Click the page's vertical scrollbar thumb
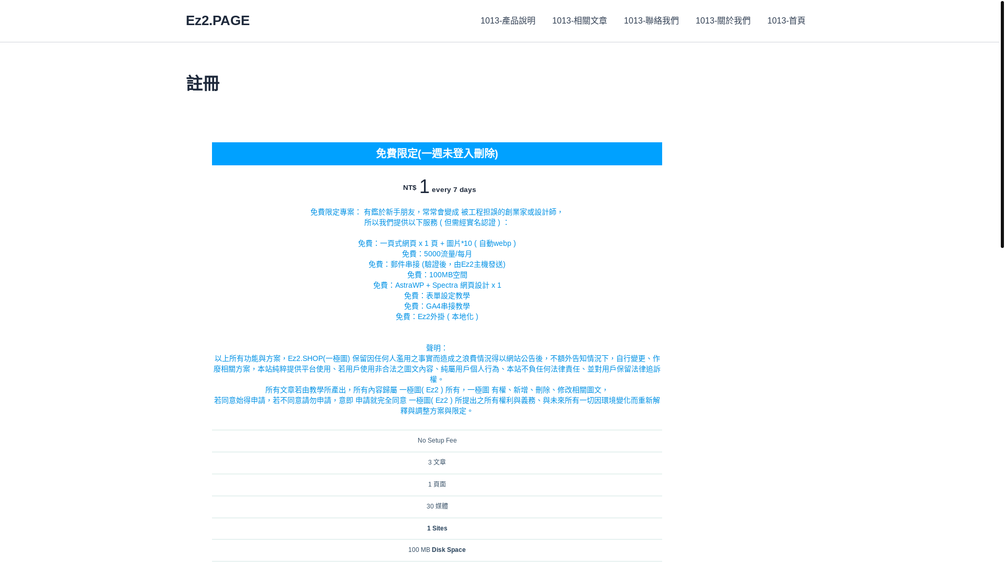The image size is (1005, 565). pos(1002,124)
